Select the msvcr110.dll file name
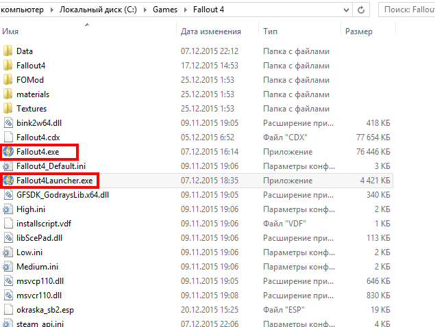Viewport: 435px width, 327px height. tap(39, 296)
